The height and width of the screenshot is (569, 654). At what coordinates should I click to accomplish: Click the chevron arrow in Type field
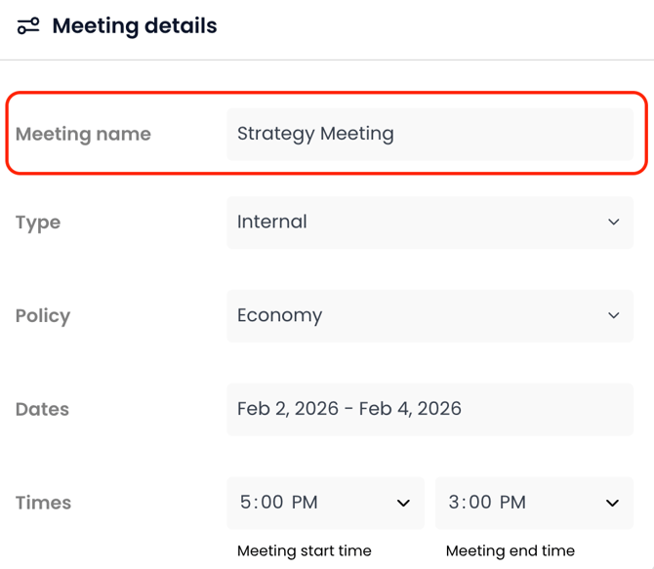pyautogui.click(x=613, y=222)
